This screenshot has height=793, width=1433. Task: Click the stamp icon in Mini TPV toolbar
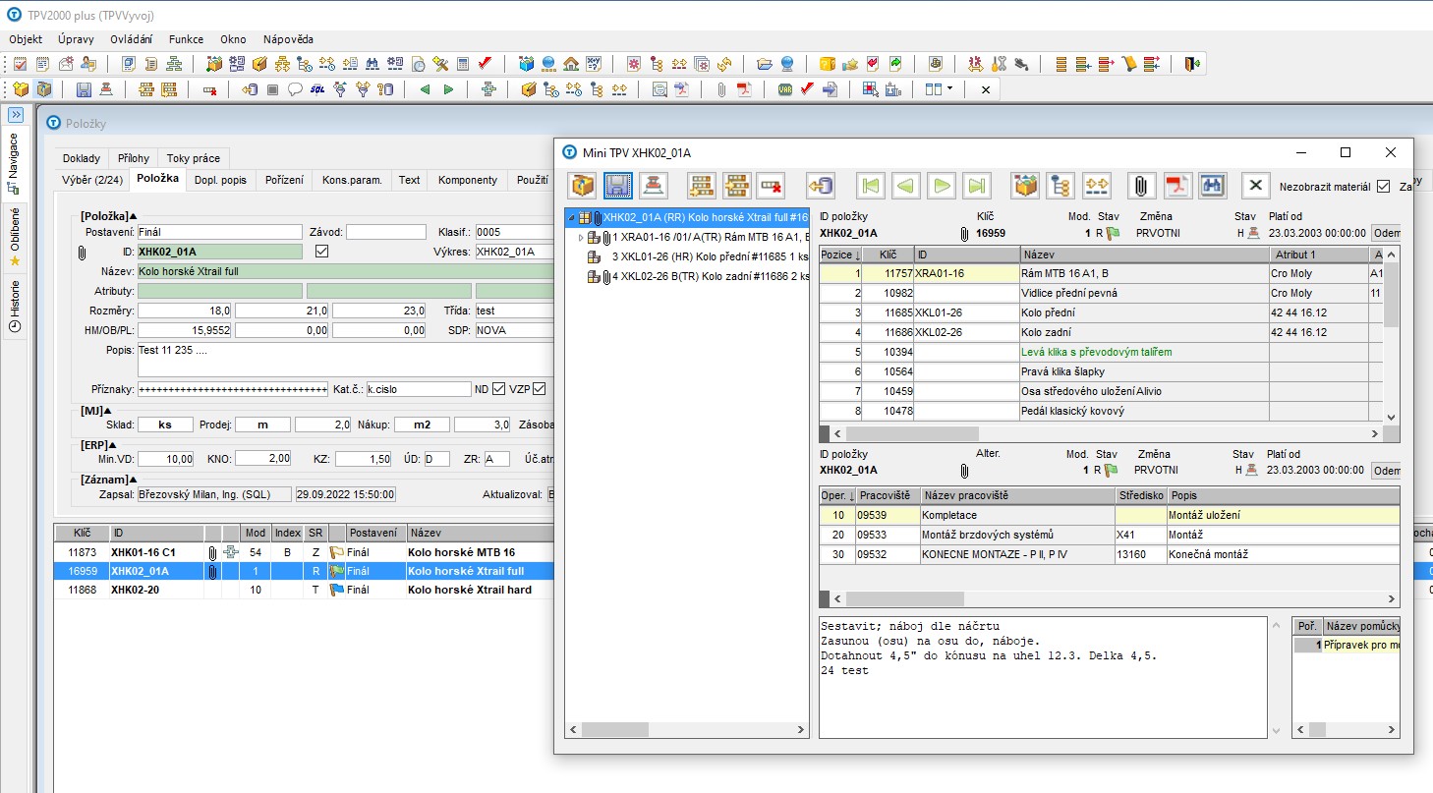(654, 186)
